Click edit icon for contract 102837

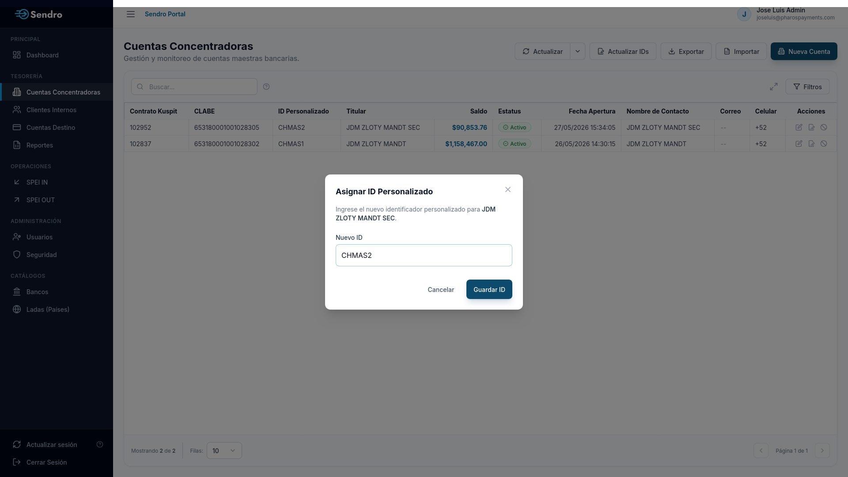tap(799, 144)
